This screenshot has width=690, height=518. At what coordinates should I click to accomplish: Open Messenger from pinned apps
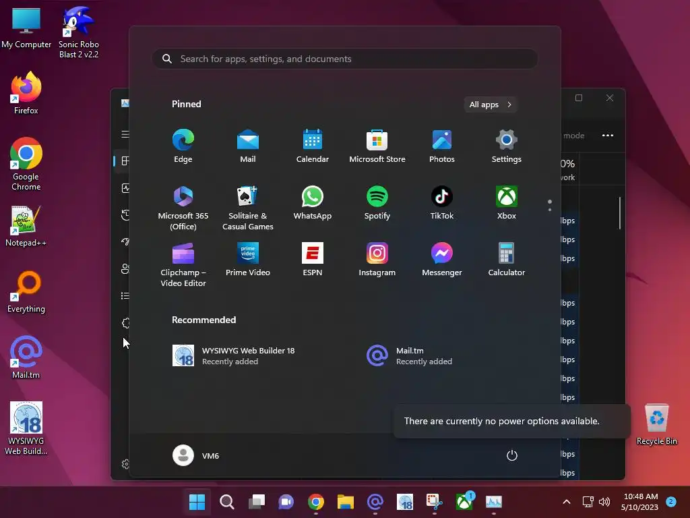coord(442,260)
